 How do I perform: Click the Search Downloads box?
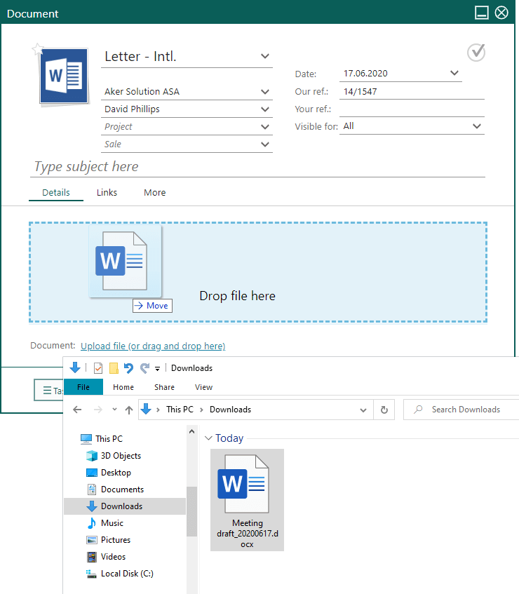tap(461, 410)
